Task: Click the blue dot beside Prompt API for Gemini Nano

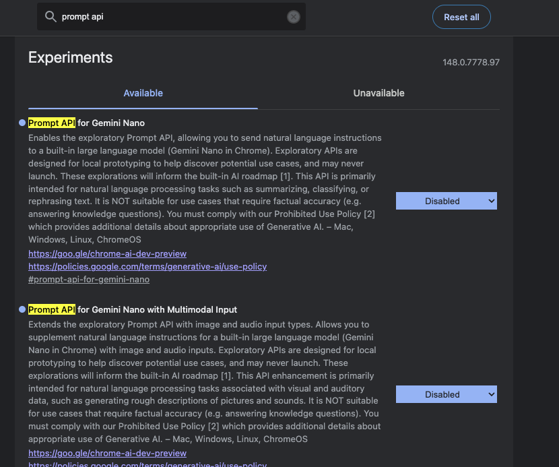Action: 22,123
